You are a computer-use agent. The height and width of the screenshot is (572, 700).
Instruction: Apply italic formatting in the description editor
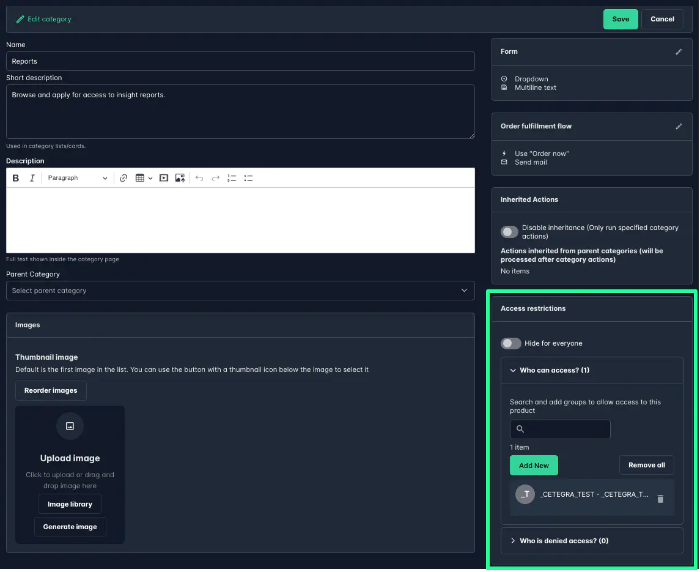pyautogui.click(x=32, y=177)
